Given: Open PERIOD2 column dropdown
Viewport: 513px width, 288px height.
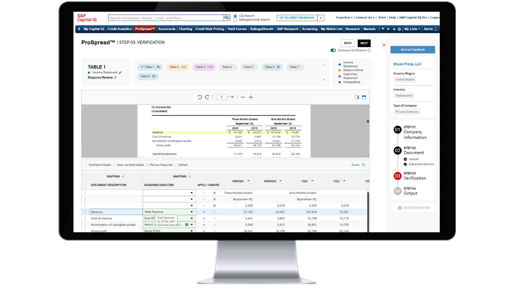Looking at the screenshot, I should click(280, 181).
